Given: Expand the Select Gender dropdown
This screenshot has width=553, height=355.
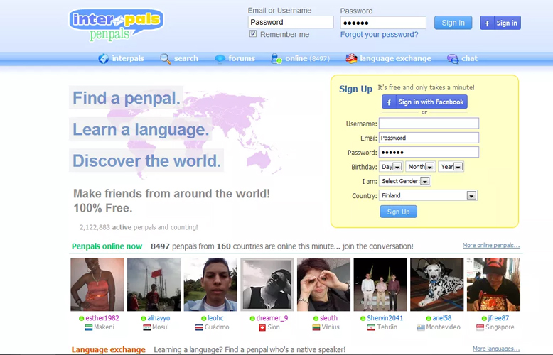Looking at the screenshot, I should click(424, 181).
